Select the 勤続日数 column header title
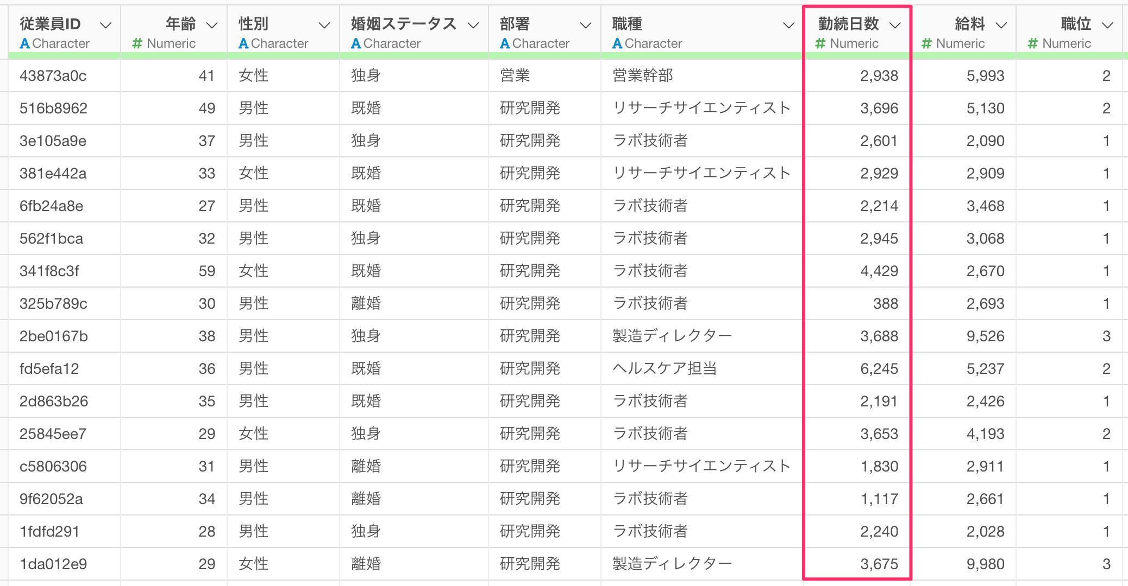1128x586 pixels. tap(849, 24)
